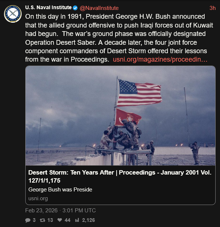The width and height of the screenshot is (220, 227).
Task: Click the retweet count of 13
Action: 50,220
